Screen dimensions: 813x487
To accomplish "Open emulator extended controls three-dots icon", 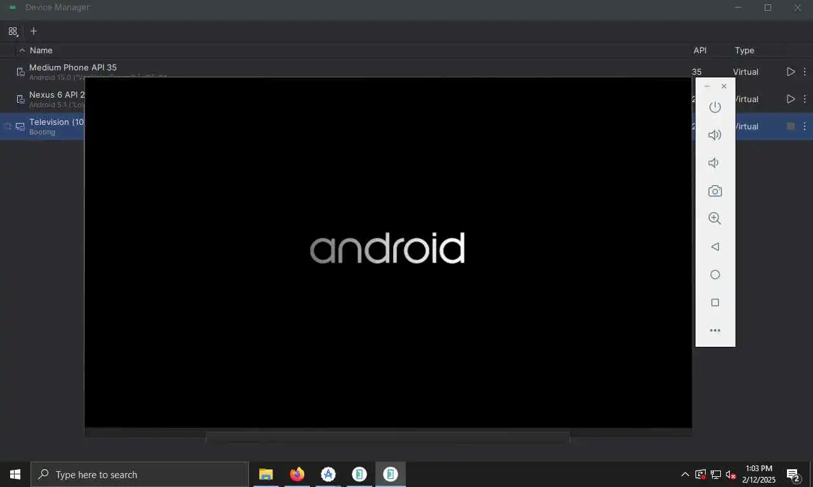I will 715,330.
